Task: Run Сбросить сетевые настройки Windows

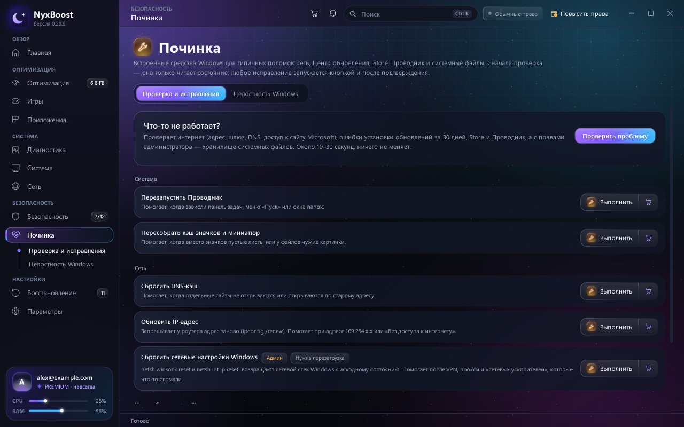Action: point(609,369)
